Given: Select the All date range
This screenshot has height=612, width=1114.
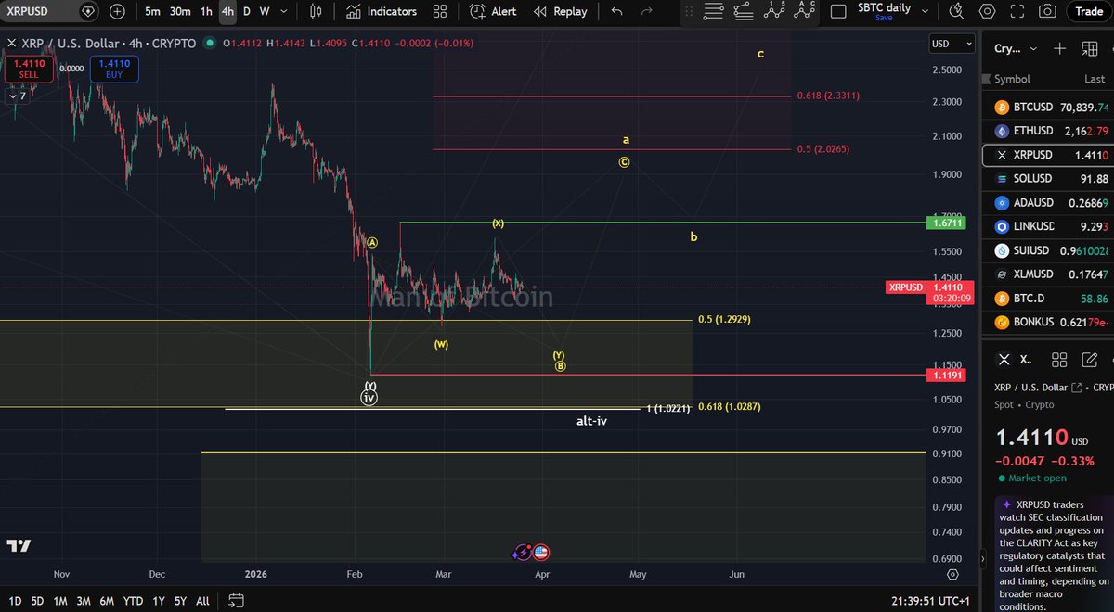Looking at the screenshot, I should 202,601.
